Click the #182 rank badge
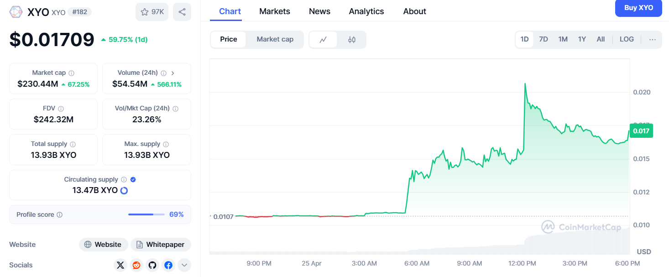 point(80,12)
